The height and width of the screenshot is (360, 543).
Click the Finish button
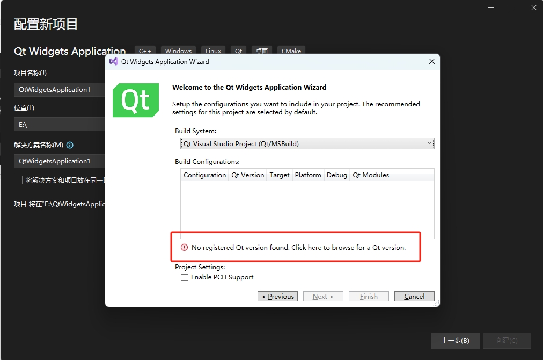tap(369, 296)
